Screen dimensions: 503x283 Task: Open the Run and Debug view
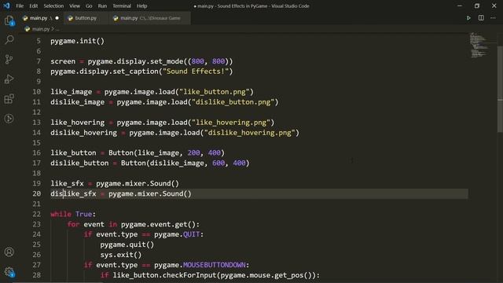9,79
